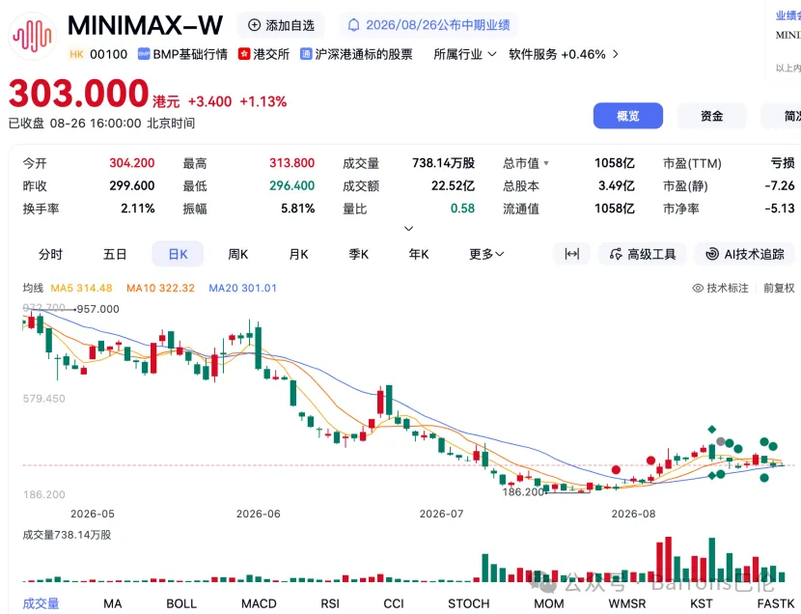Expand more quote data with the chevron
The width and height of the screenshot is (801, 614).
(408, 229)
